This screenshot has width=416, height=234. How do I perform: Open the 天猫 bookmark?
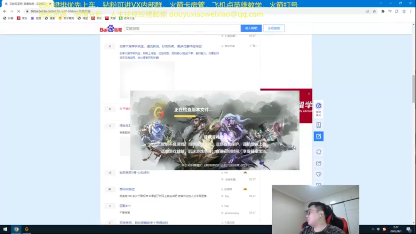pos(110,18)
